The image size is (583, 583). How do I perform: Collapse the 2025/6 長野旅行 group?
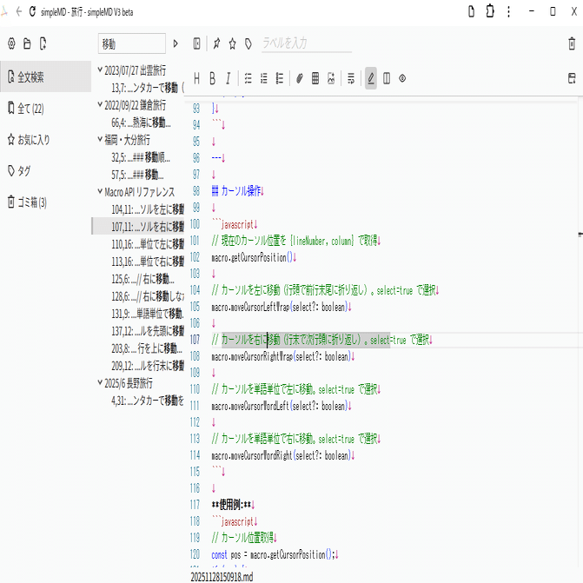point(100,382)
